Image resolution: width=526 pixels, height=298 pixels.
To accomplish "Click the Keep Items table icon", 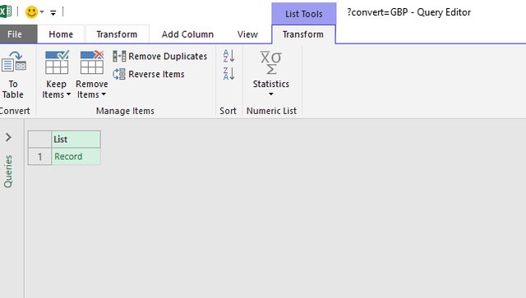I will coord(57,62).
